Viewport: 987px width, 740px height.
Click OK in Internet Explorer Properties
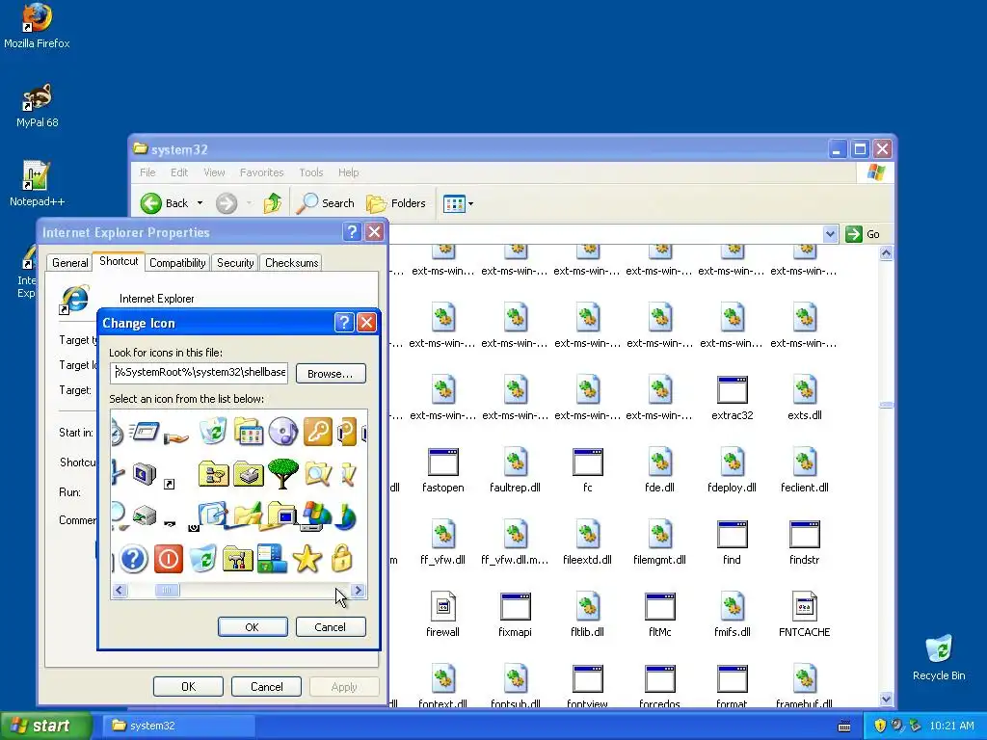[188, 686]
